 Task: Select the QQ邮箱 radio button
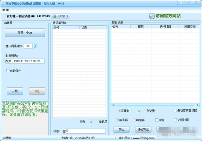pyautogui.click(x=134, y=120)
